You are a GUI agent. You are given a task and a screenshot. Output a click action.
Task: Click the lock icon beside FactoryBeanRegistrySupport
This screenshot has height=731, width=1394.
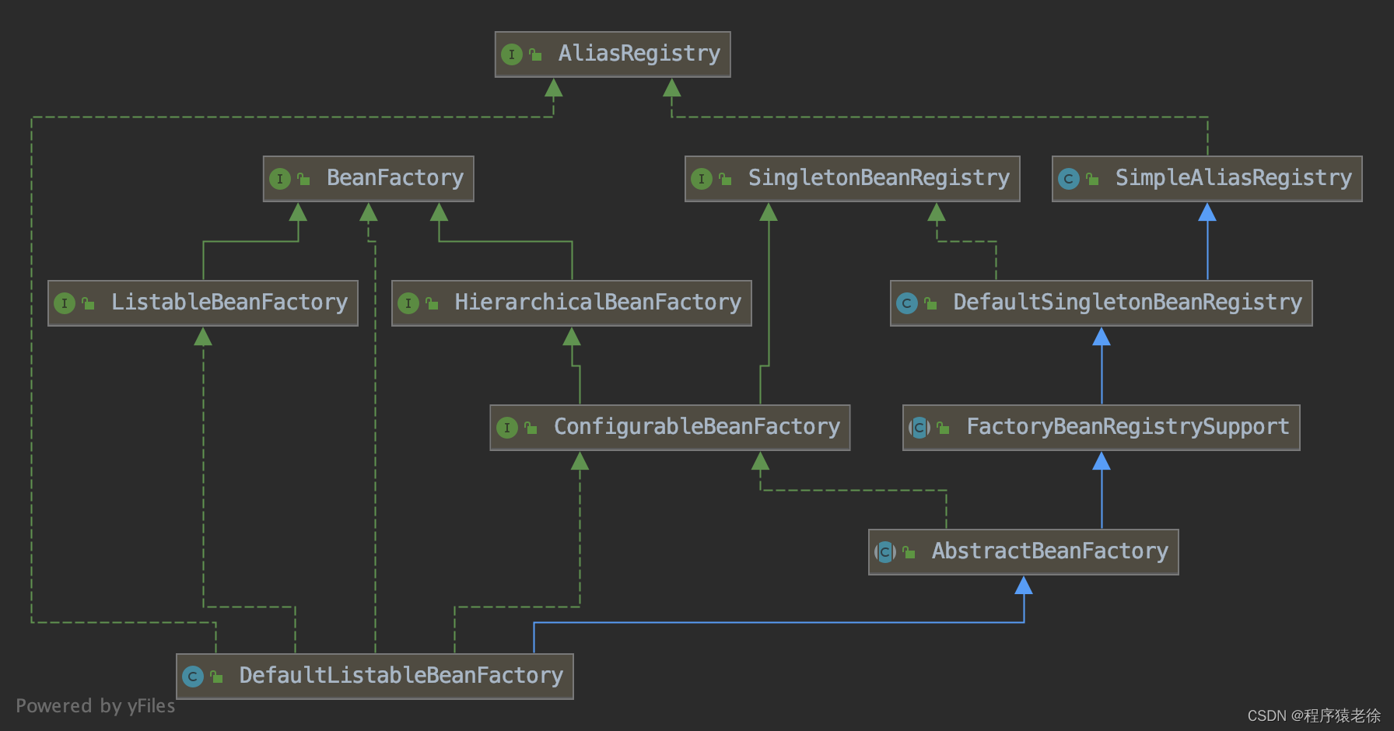(x=944, y=428)
